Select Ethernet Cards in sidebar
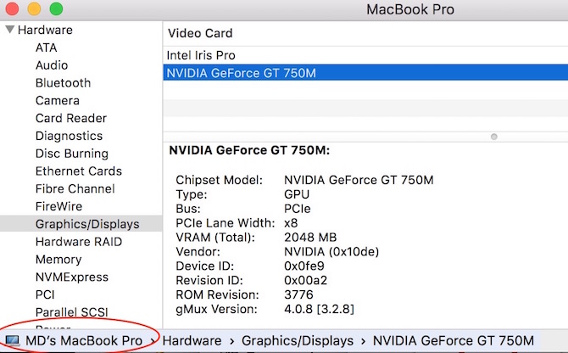 (79, 171)
